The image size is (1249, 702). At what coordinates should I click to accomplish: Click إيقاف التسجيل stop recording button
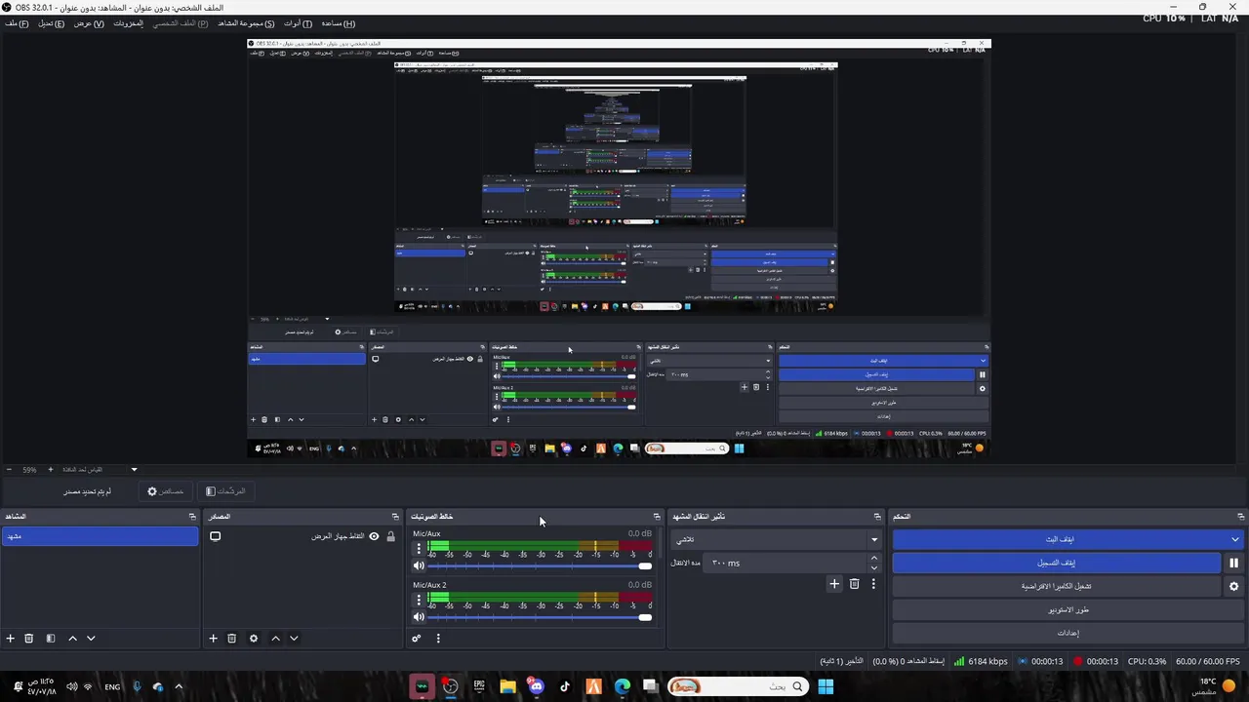pyautogui.click(x=1057, y=563)
